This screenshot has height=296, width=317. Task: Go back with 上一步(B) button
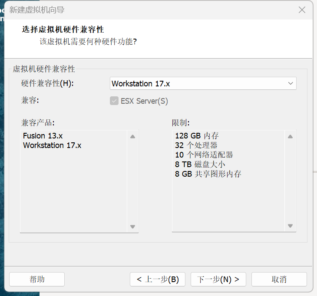pyautogui.click(x=158, y=279)
